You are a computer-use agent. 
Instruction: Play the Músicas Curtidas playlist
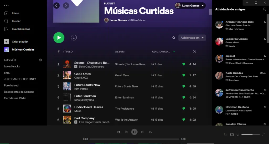[59, 38]
